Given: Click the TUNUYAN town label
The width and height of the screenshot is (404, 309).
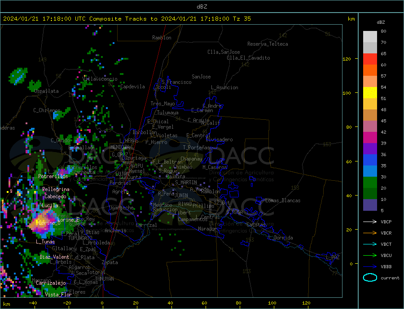Looking at the screenshot, I should point(104,279).
